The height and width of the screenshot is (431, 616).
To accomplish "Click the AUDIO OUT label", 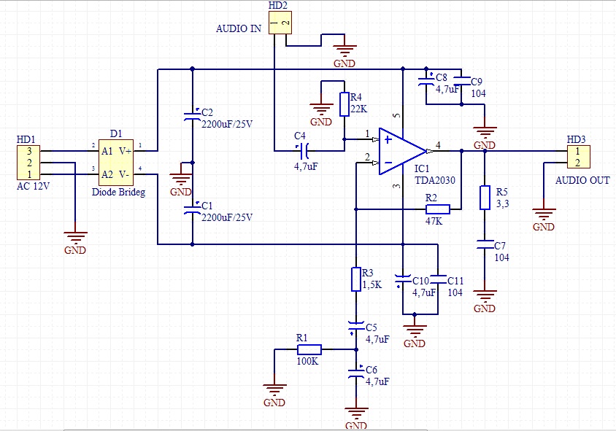I will point(582,180).
